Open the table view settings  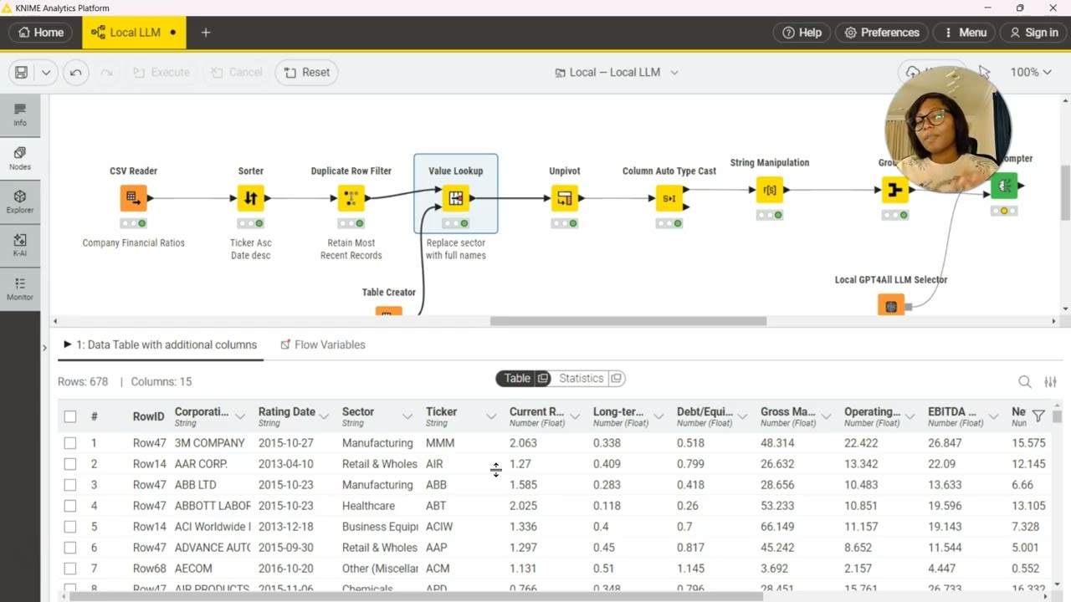[x=1051, y=382]
